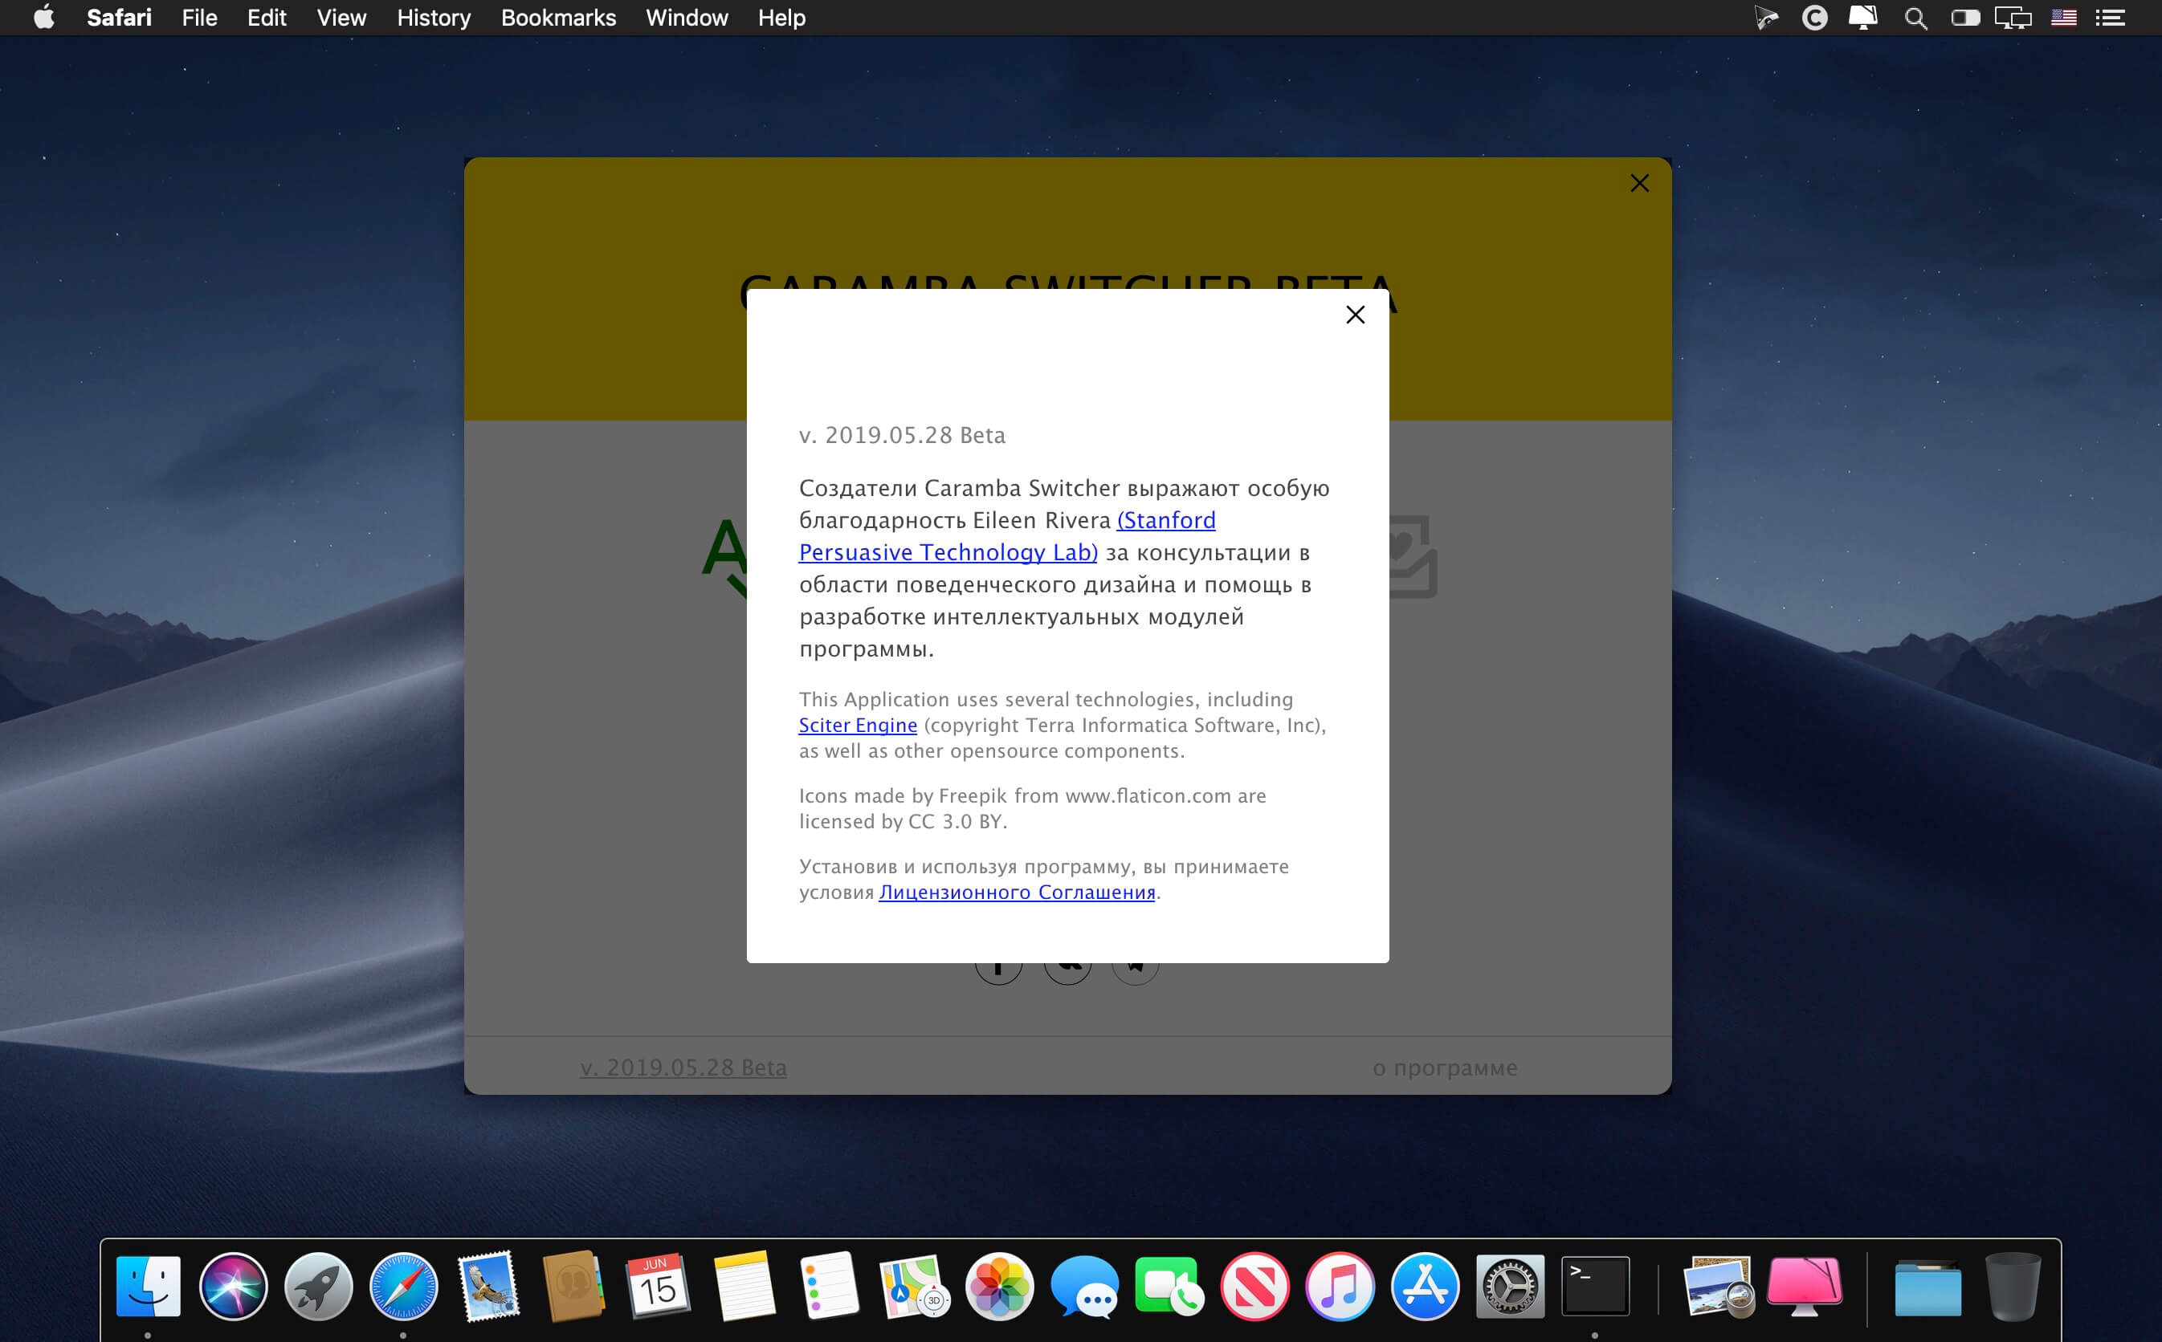The image size is (2162, 1342).
Task: Click the heart picture icon in main window
Action: [1413, 555]
